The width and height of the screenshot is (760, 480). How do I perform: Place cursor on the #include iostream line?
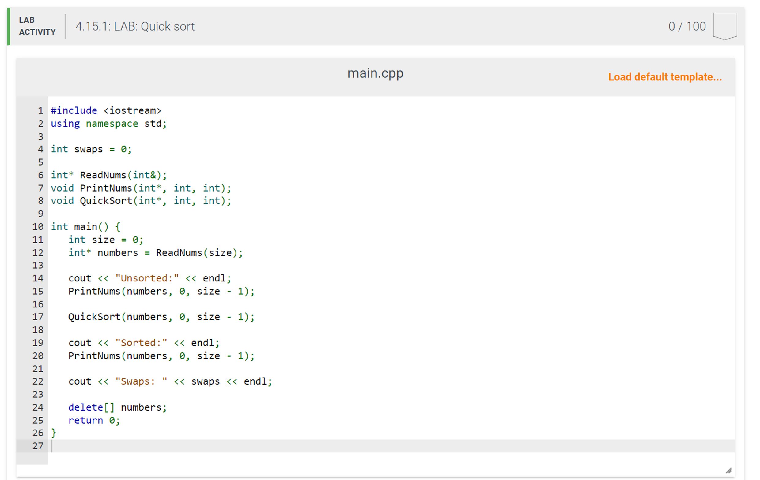[106, 110]
